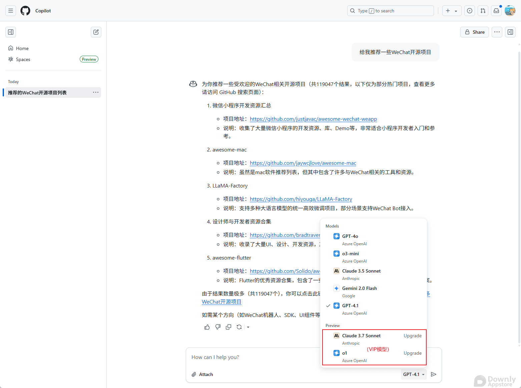The image size is (521, 388).
Task: Click the Today section label
Action: click(x=13, y=82)
